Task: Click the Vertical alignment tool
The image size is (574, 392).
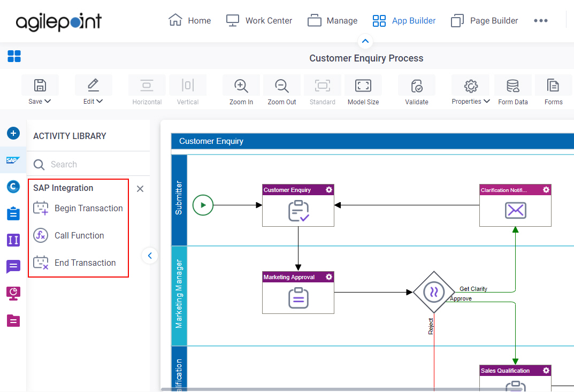Action: coord(187,90)
